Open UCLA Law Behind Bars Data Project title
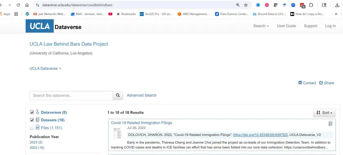The height and width of the screenshot is (155, 343). [x=69, y=44]
